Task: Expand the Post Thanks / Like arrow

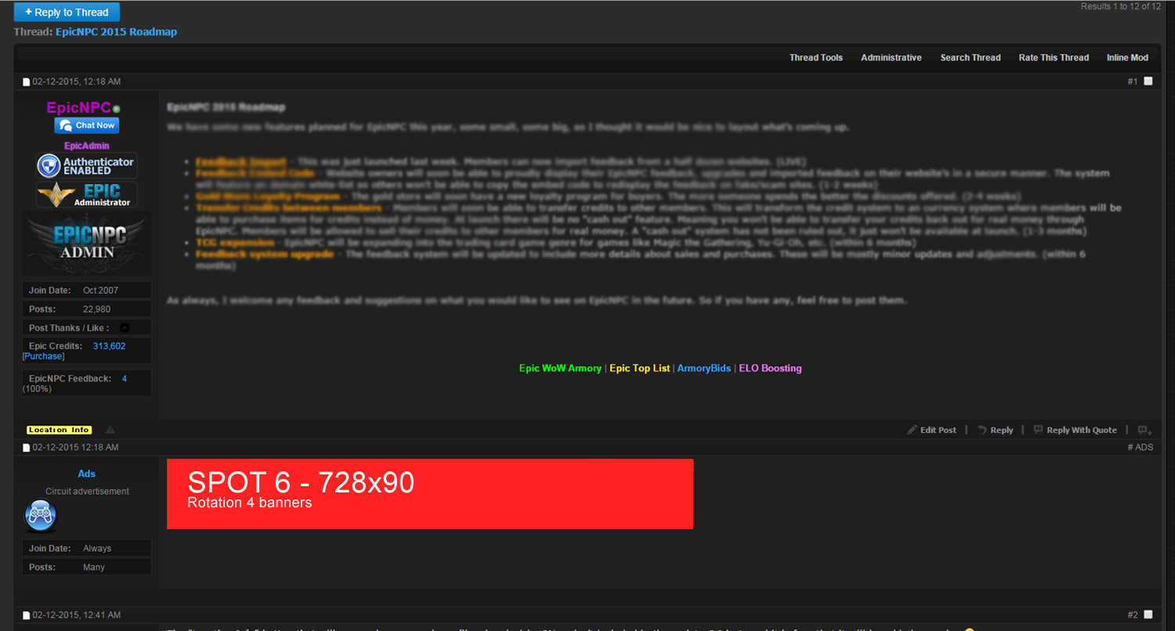Action: tap(125, 328)
